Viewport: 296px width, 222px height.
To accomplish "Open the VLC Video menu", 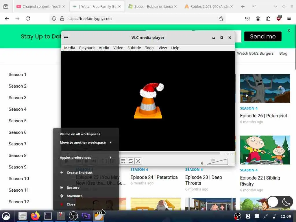I will tap(118, 48).
